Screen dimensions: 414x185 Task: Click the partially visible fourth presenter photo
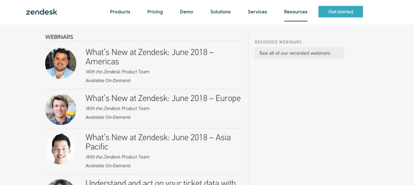coord(61,182)
